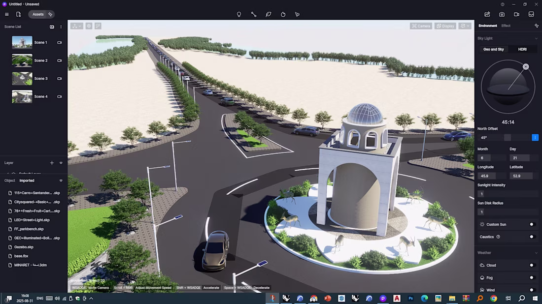Toggle Custom Sun switch
542x304 pixels.
532,225
